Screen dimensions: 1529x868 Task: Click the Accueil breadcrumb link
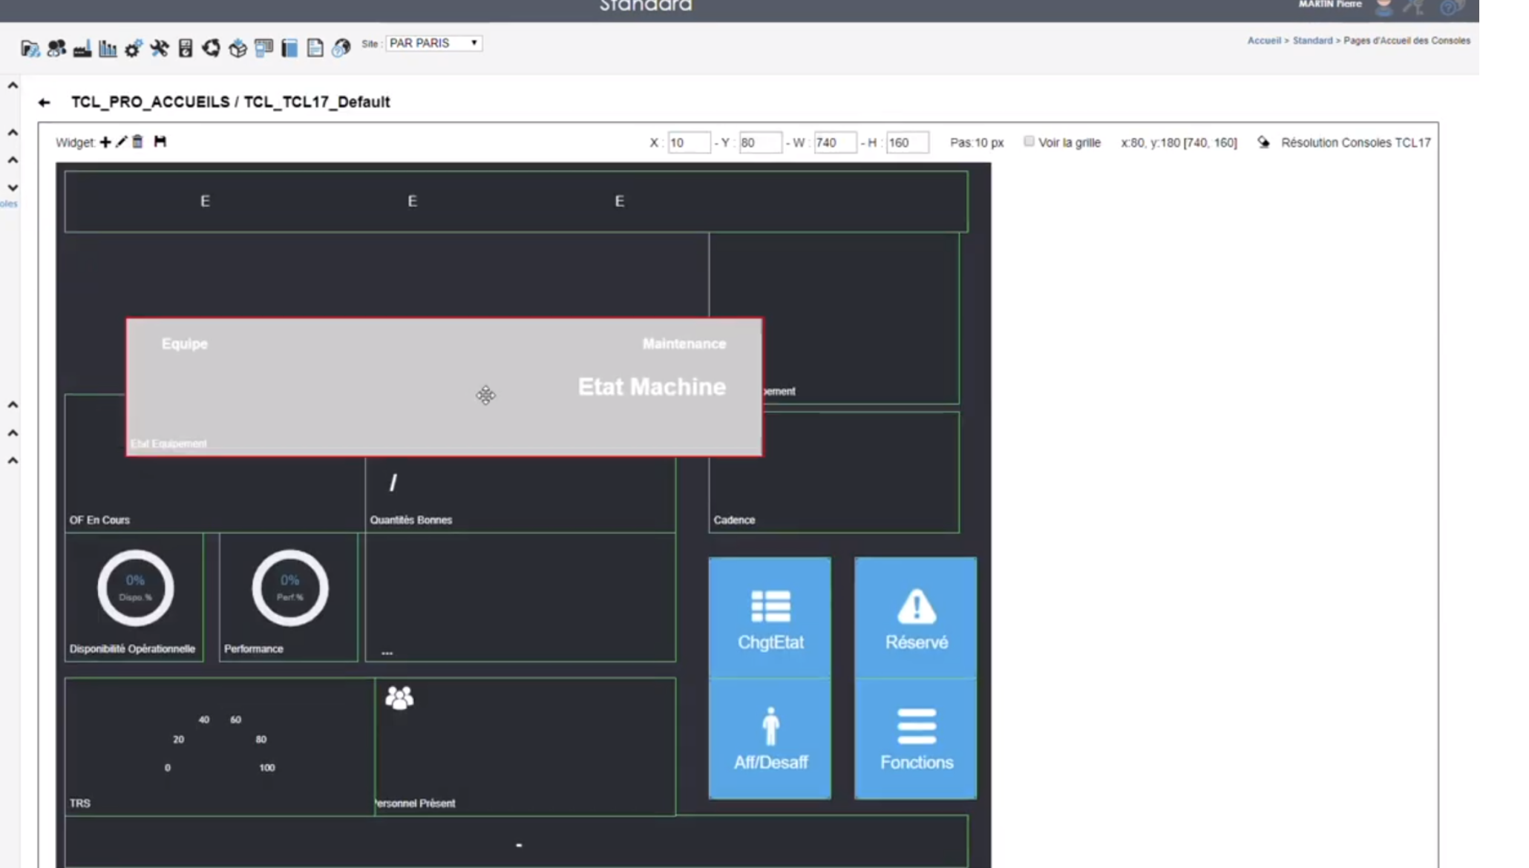coord(1263,41)
